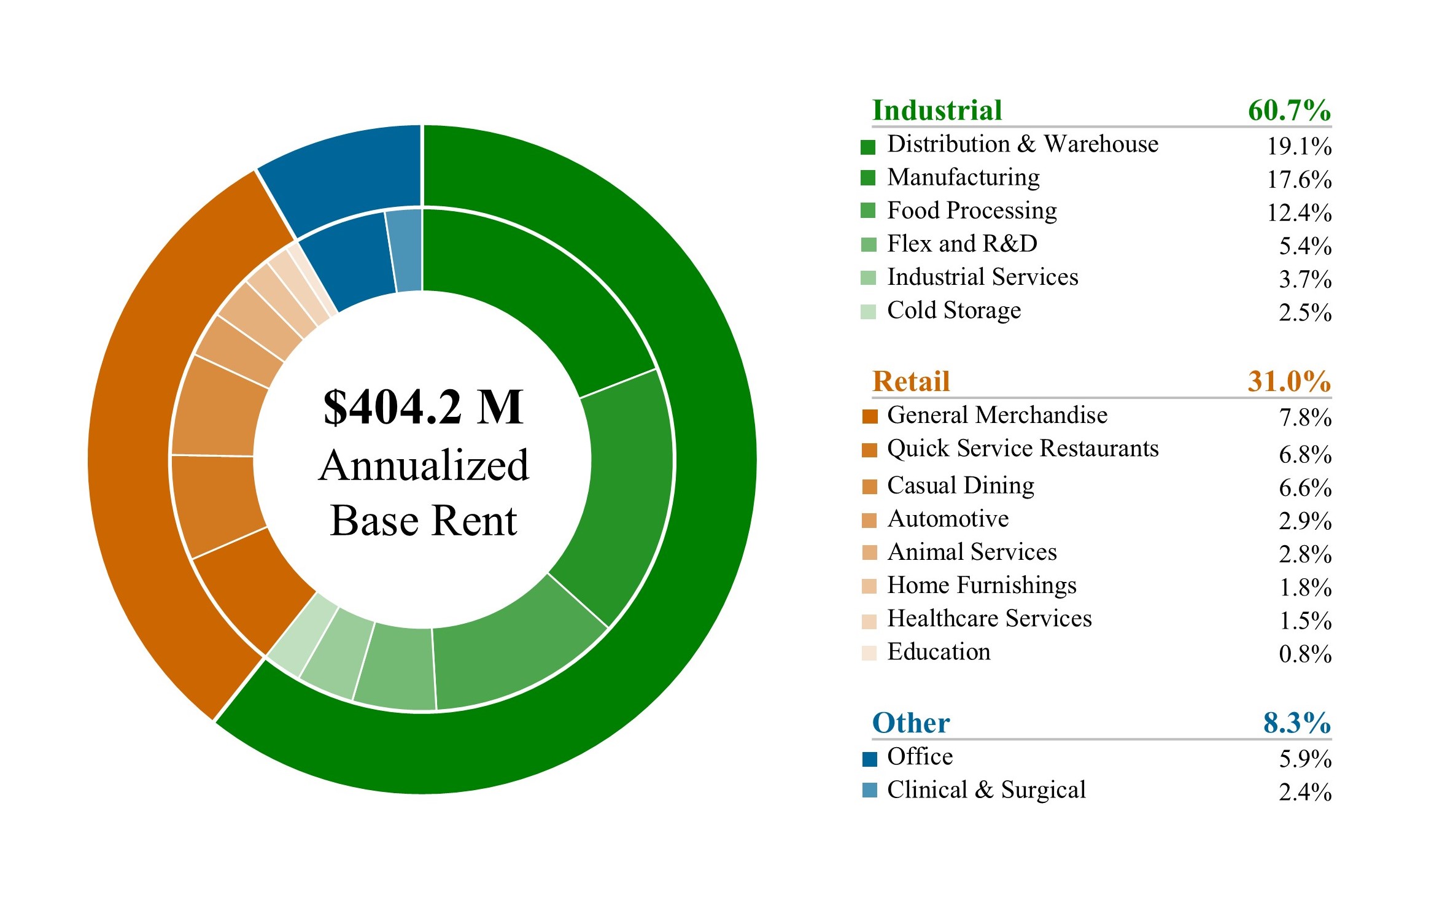Click the Flex and R&D label

962,244
